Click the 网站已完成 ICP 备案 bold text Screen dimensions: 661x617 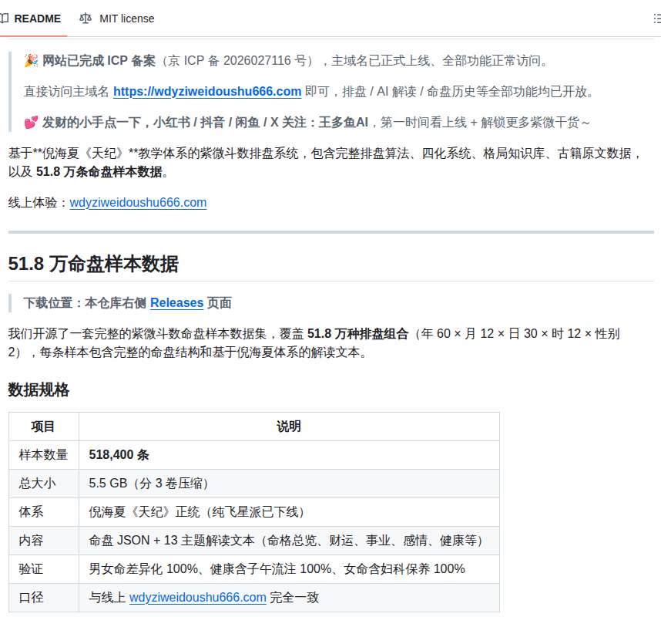[99, 61]
